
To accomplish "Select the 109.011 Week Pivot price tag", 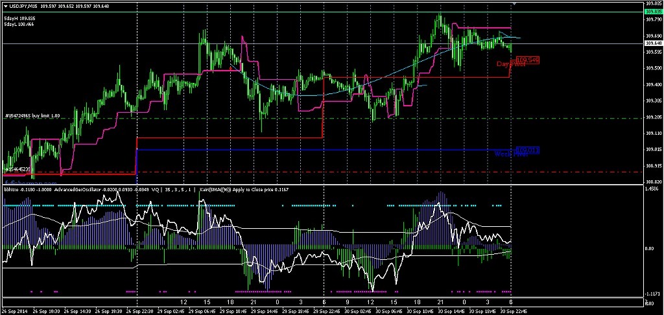I will pos(528,150).
